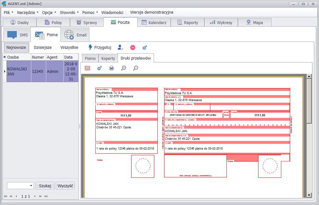319x205 pixels.
Task: Expand the Narzędzia menu
Action: pyautogui.click(x=28, y=12)
